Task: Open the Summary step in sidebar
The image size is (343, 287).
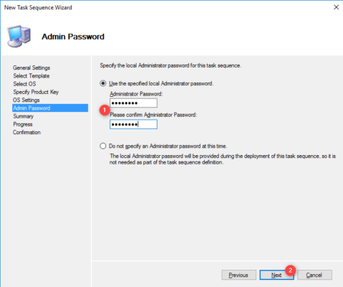Action: pyautogui.click(x=23, y=116)
